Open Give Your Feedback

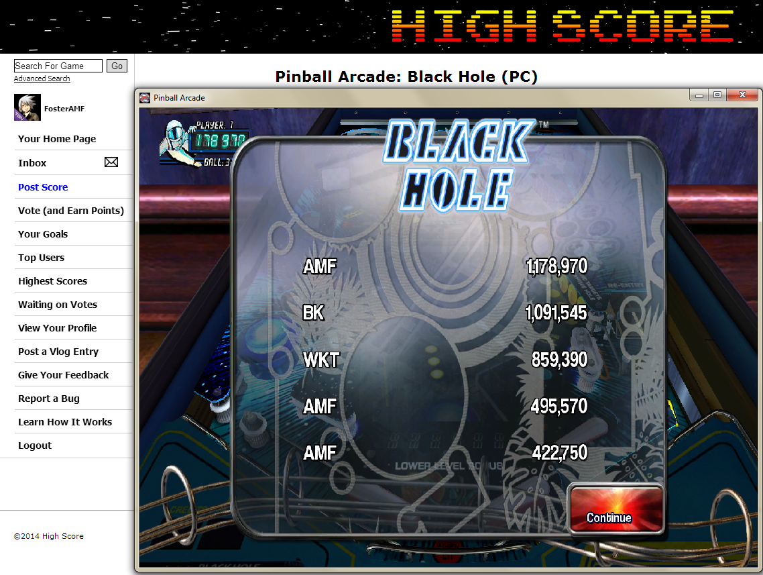(63, 375)
